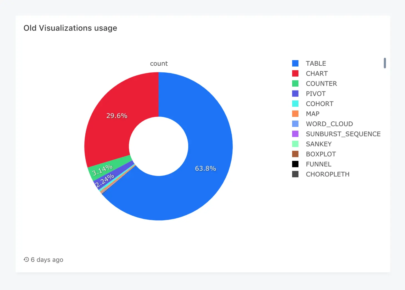Toggle the CHART legend label
Viewport: 405px width, 290px height.
coord(317,73)
